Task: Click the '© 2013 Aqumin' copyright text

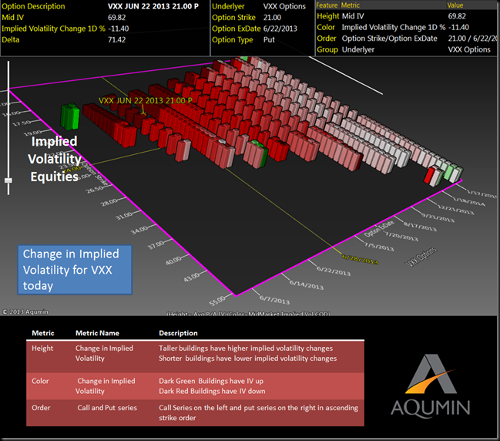Action: tap(25, 311)
